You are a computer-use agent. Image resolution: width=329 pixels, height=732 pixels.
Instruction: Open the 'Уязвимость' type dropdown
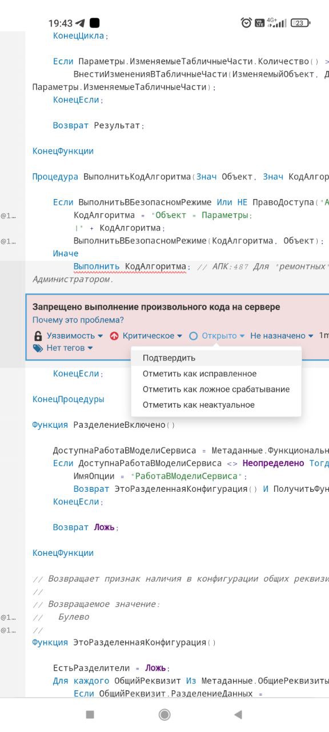click(75, 336)
